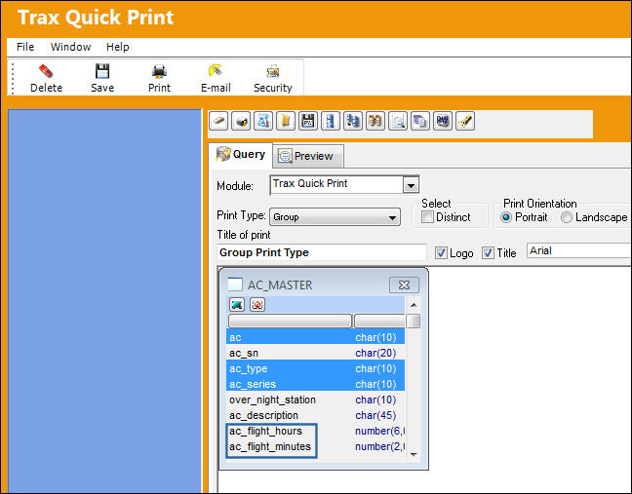Click the 'char(45)' type of ac_description

point(375,415)
